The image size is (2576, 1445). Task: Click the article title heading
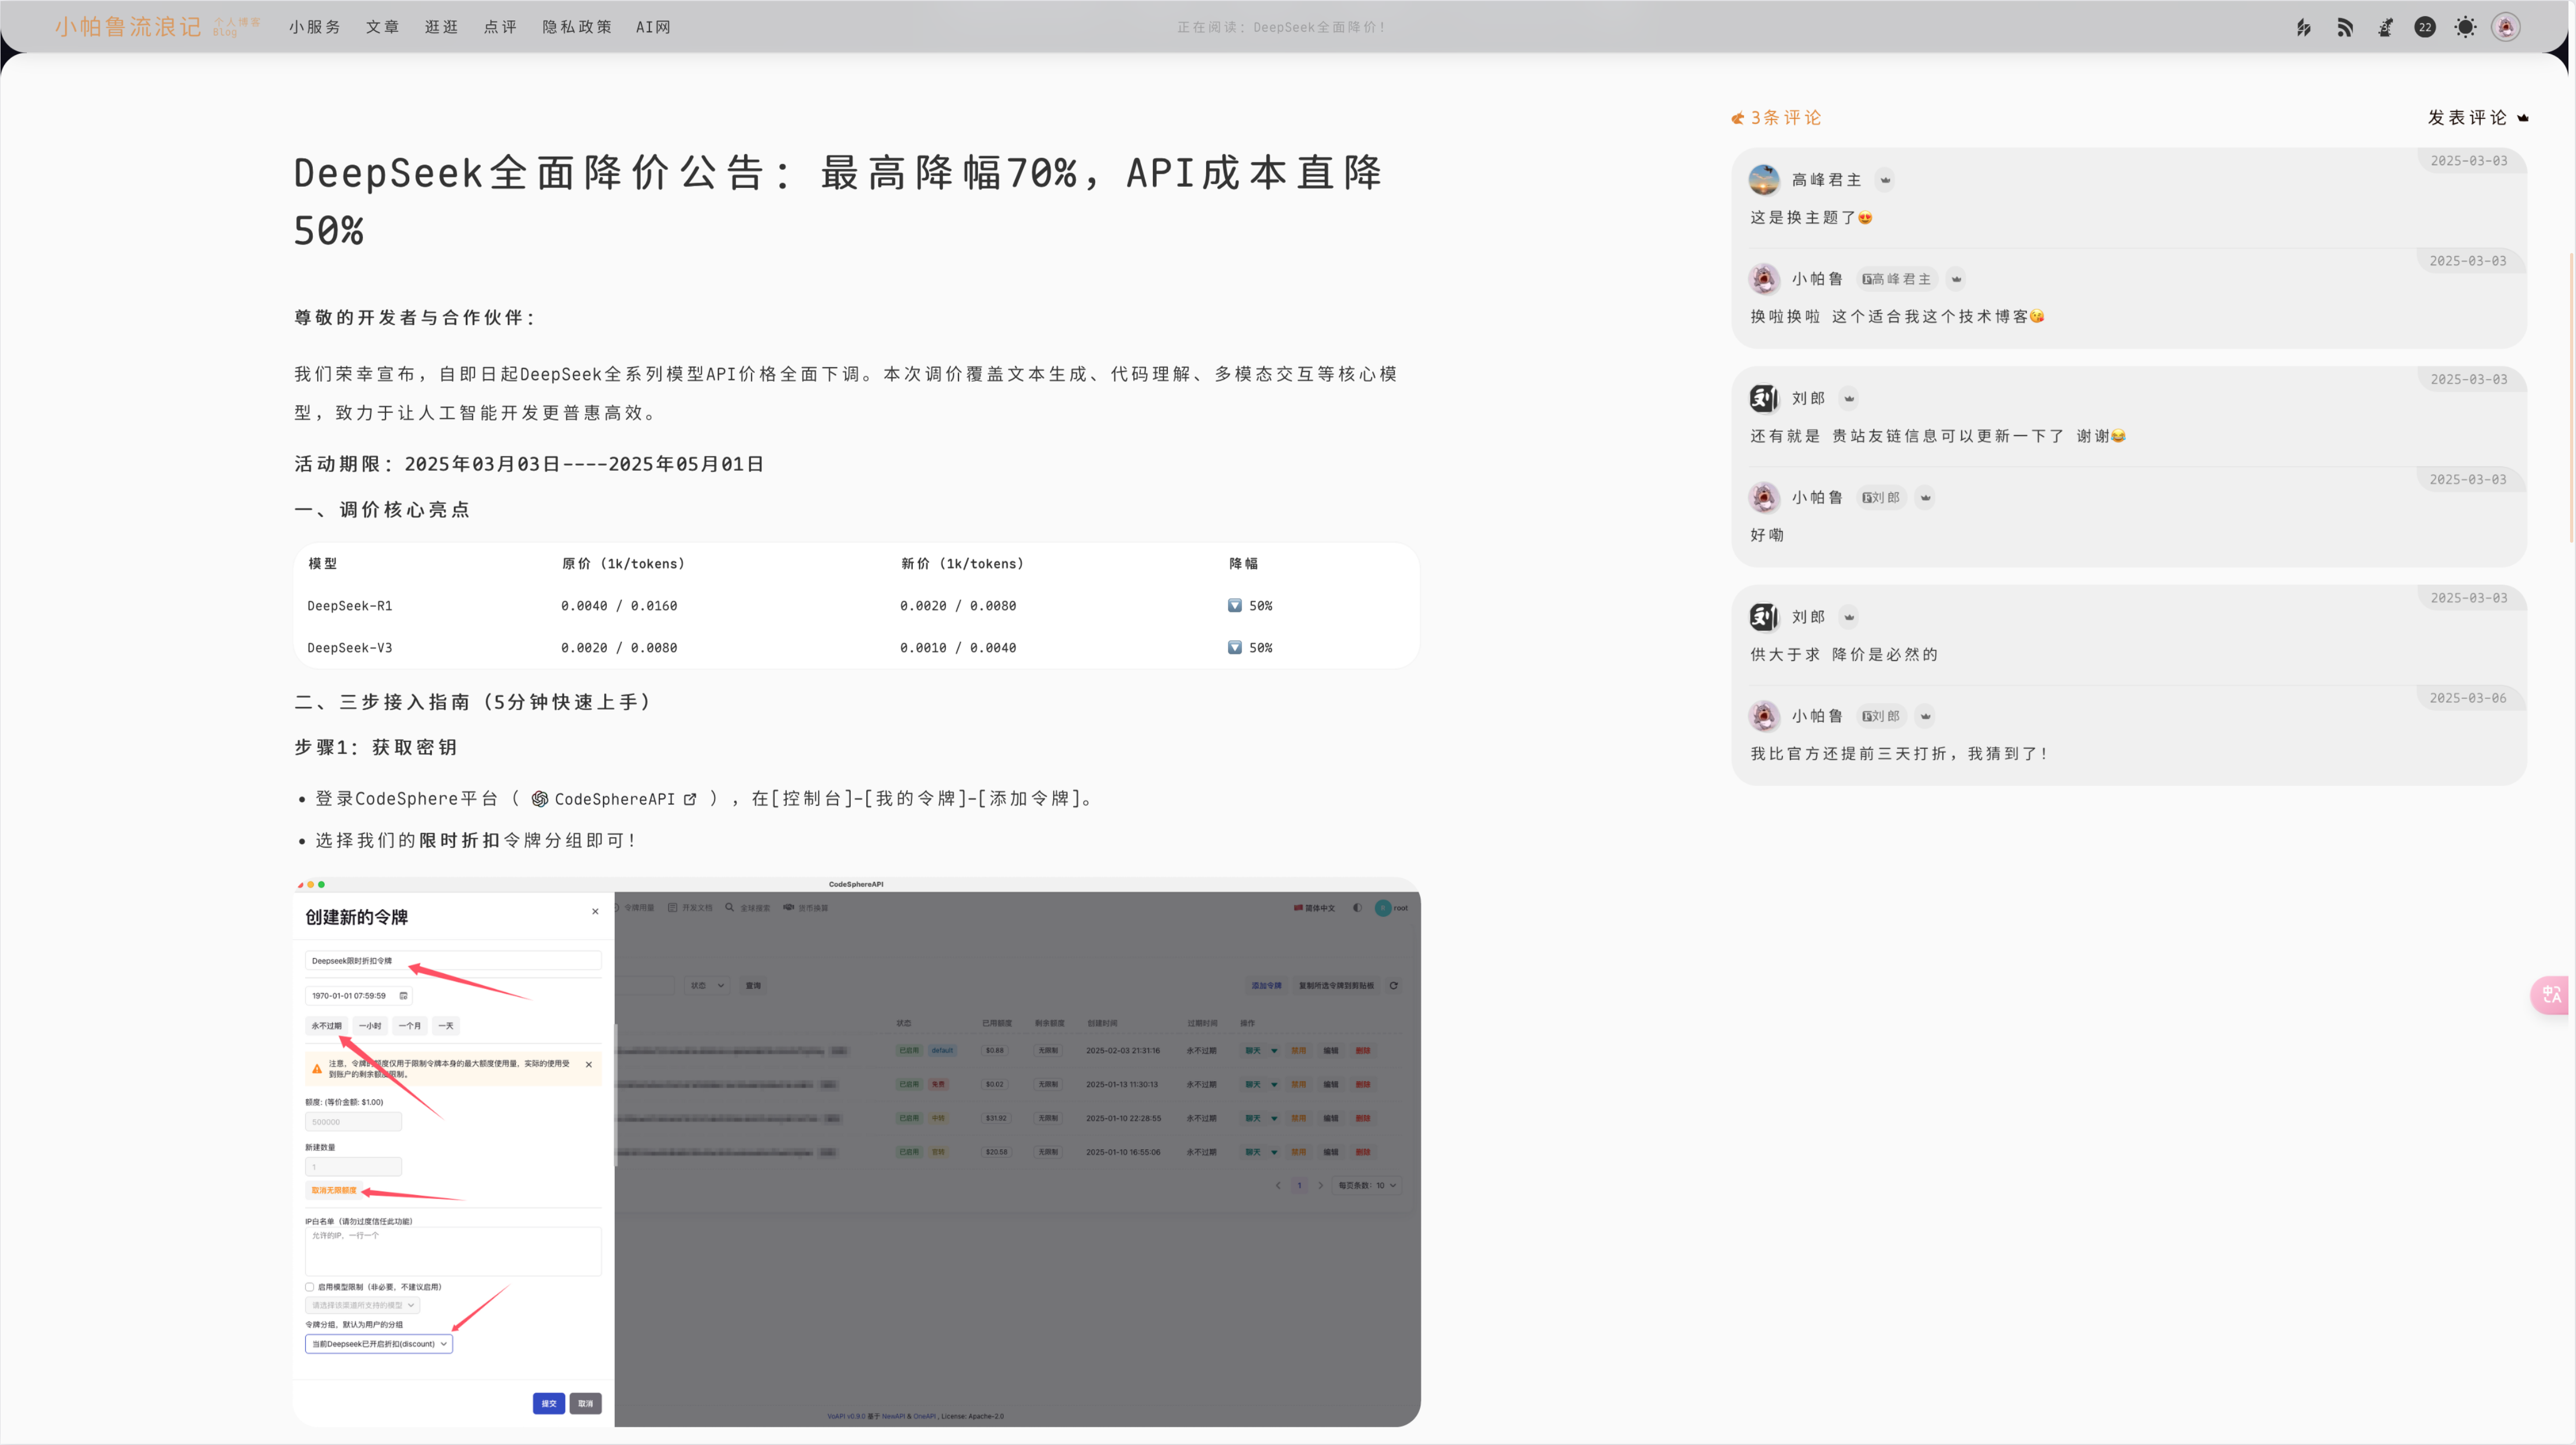point(839,201)
